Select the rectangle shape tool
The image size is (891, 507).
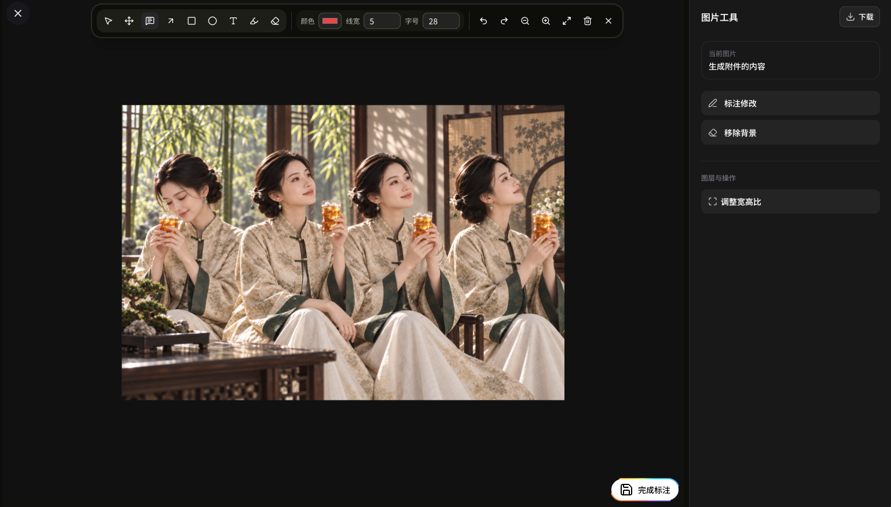point(192,21)
